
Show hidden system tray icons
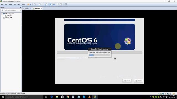click(150, 97)
